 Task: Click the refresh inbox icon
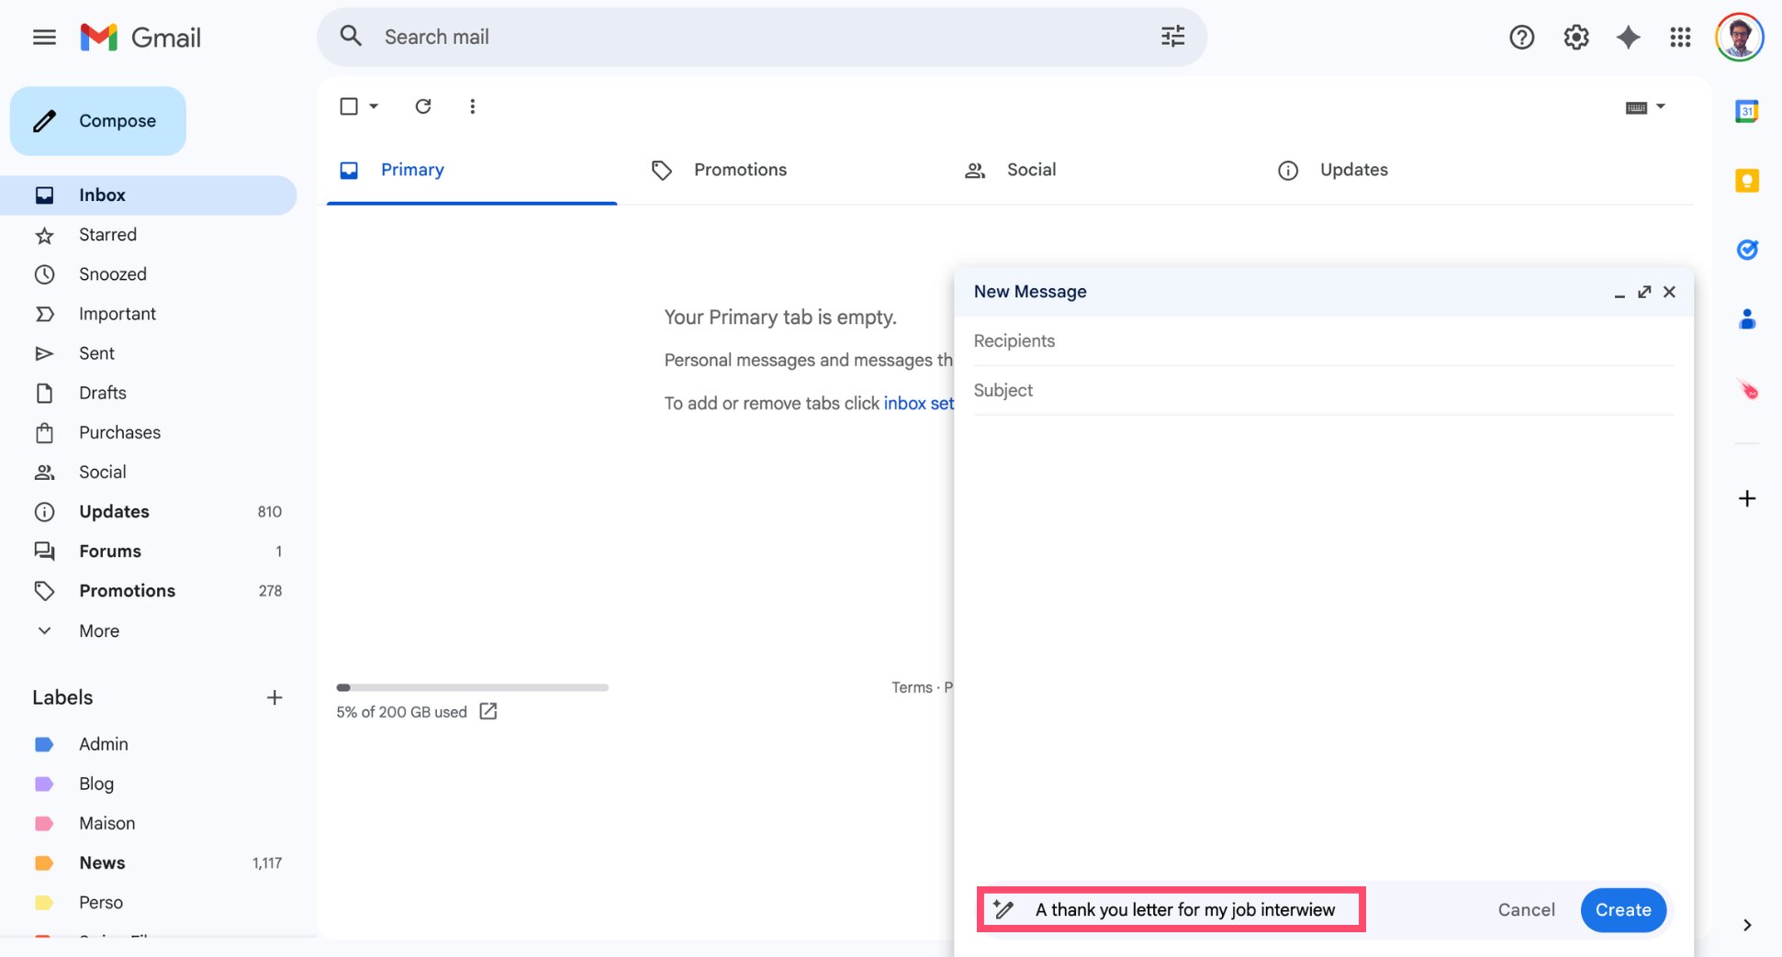click(x=423, y=106)
